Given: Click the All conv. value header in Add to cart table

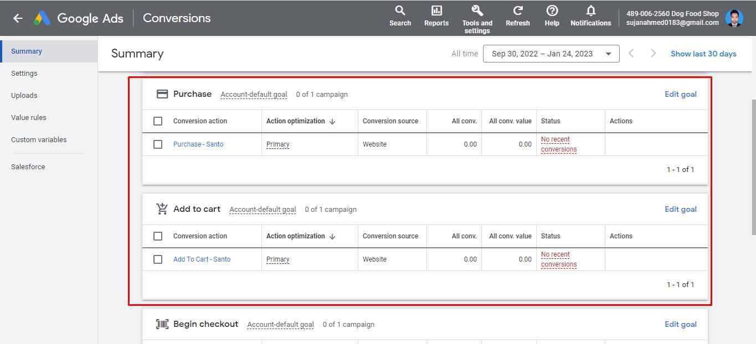Looking at the screenshot, I should coord(510,236).
